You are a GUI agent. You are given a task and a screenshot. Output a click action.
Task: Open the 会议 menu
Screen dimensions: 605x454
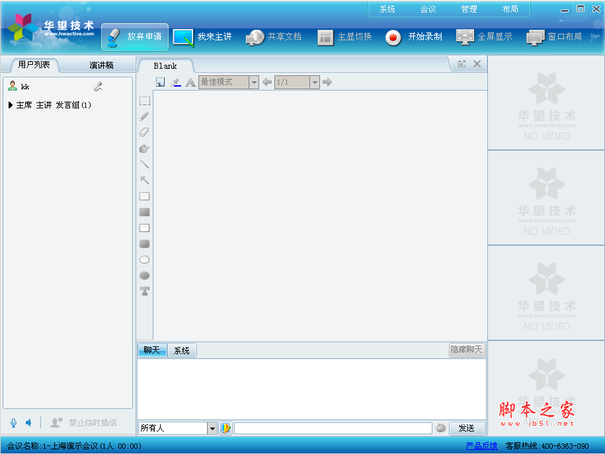pos(428,9)
